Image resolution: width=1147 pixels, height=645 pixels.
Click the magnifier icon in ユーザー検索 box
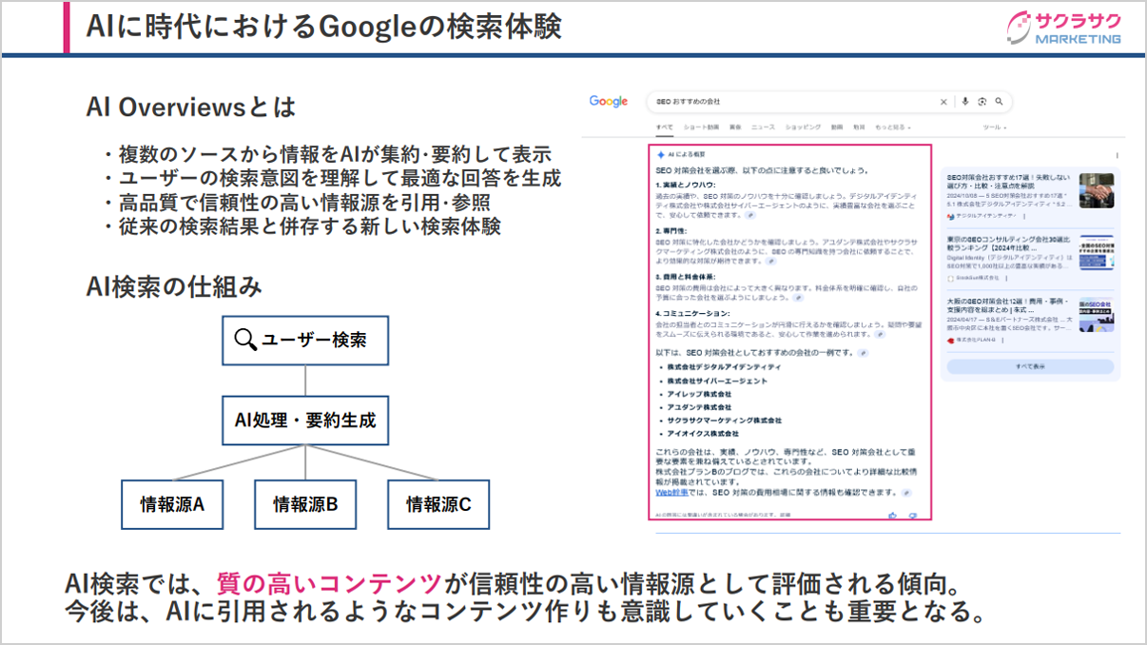tap(245, 341)
